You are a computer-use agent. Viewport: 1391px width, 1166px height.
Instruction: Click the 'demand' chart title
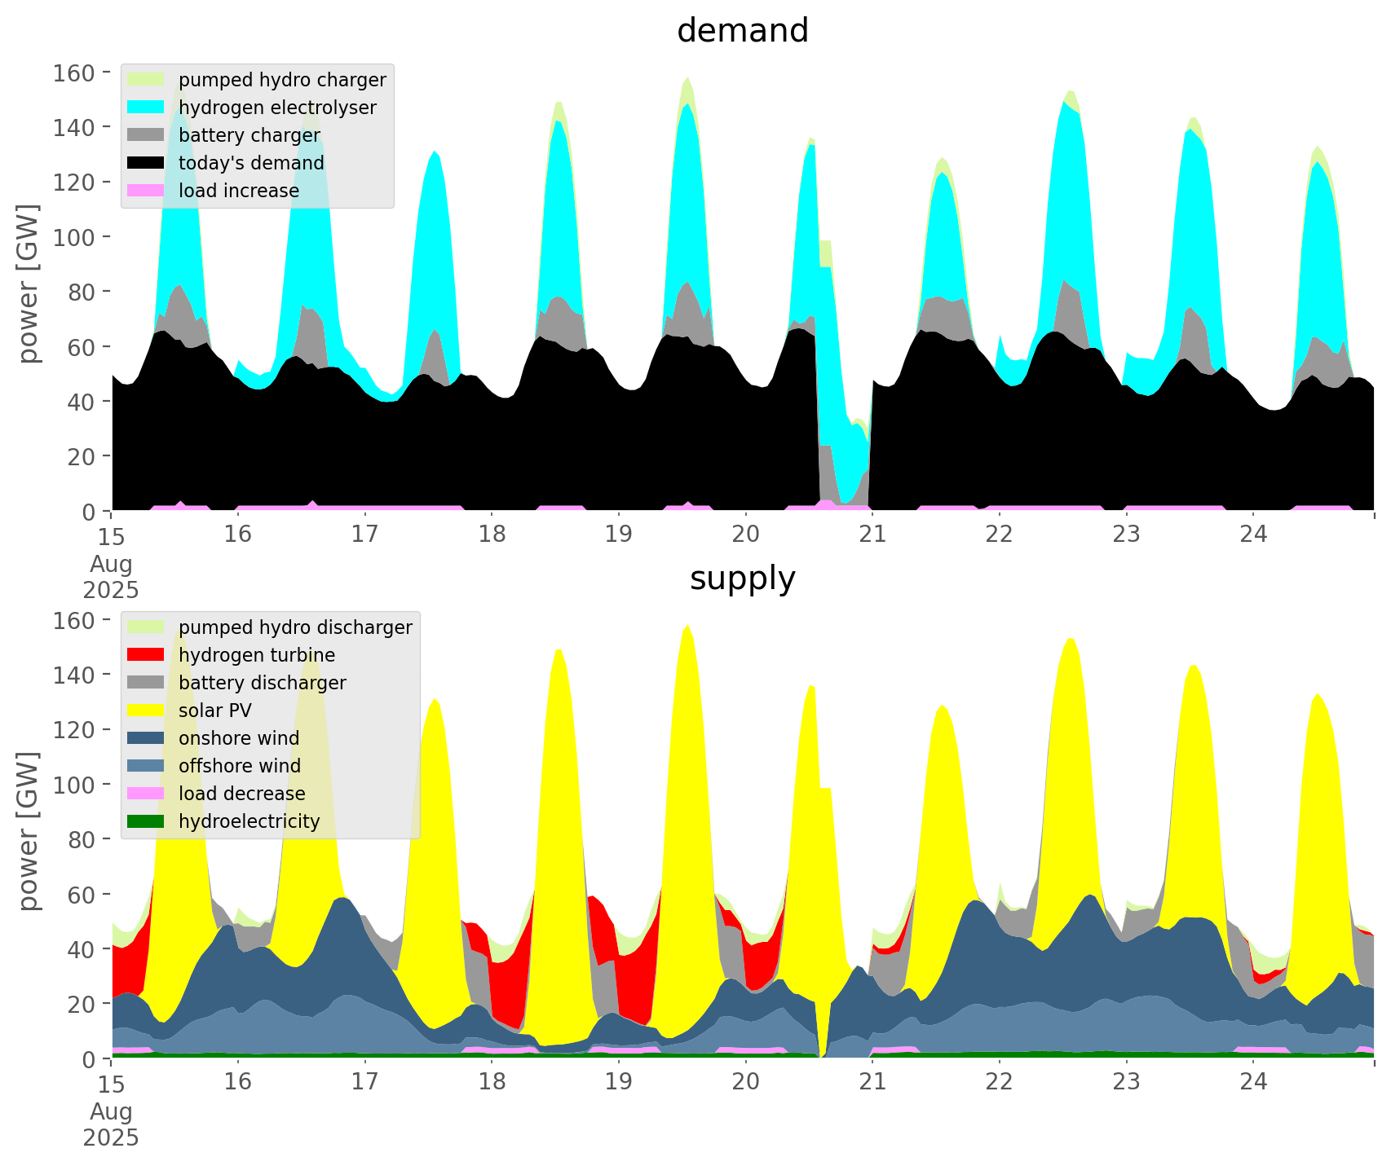point(742,31)
